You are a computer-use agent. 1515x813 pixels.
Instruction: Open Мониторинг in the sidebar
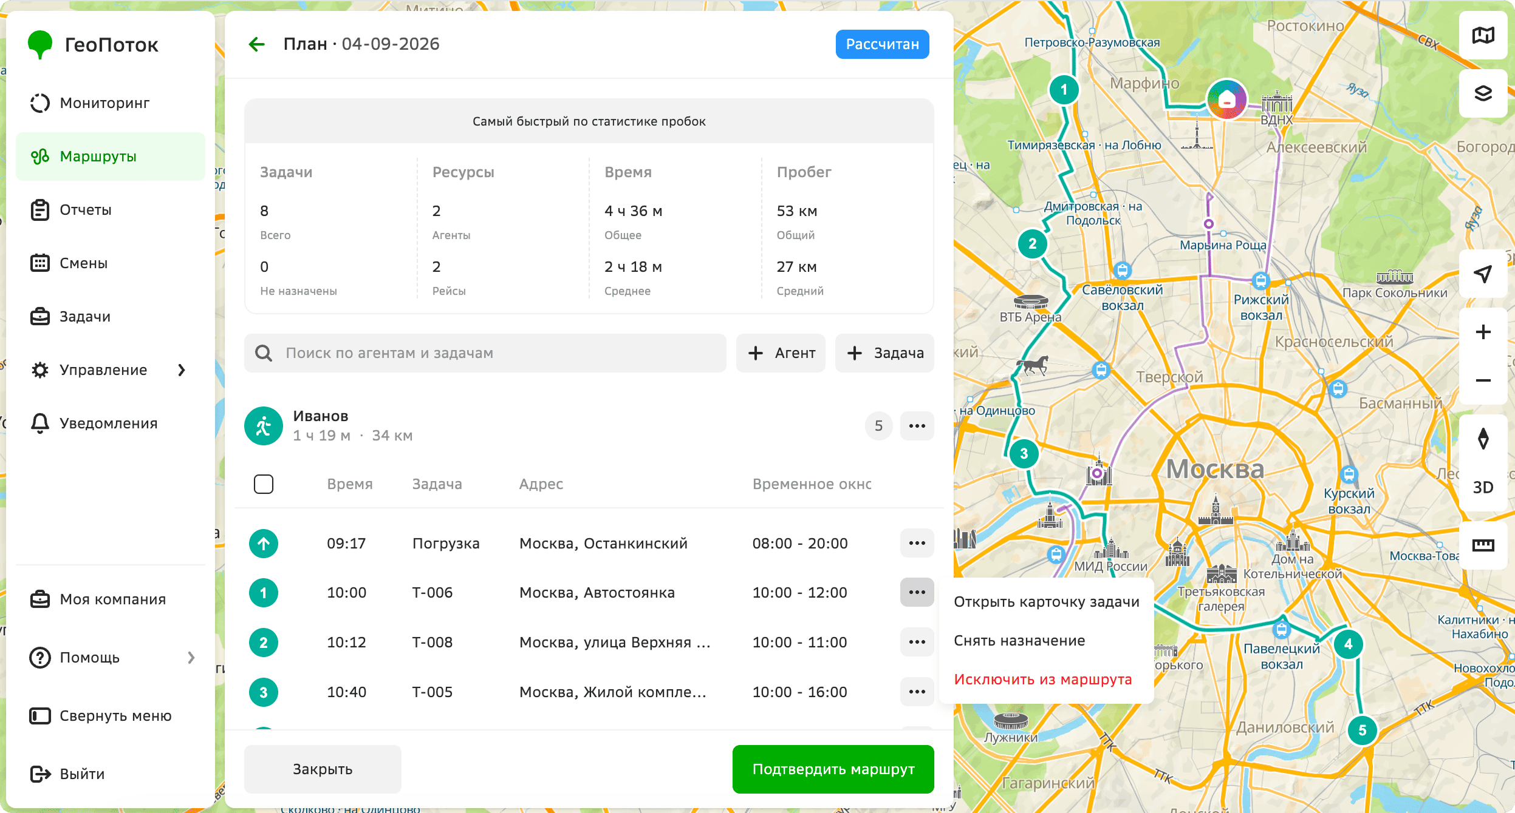click(110, 103)
